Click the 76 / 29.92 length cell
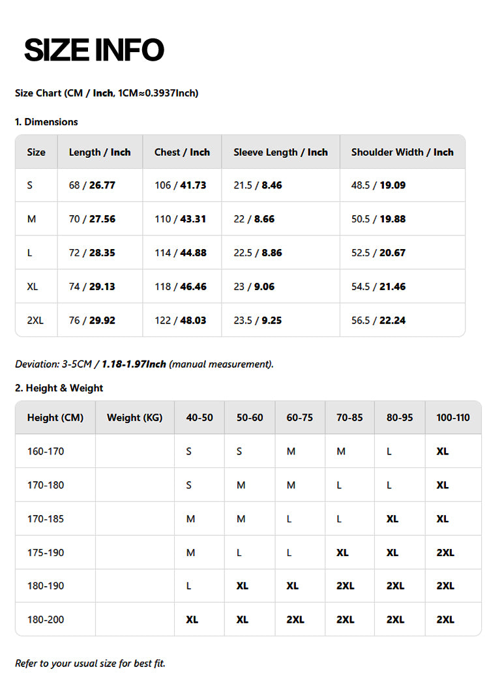Image resolution: width=489 pixels, height=680 pixels. click(x=92, y=320)
